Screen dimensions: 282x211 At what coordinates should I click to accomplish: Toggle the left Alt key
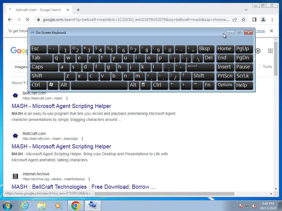64,85
